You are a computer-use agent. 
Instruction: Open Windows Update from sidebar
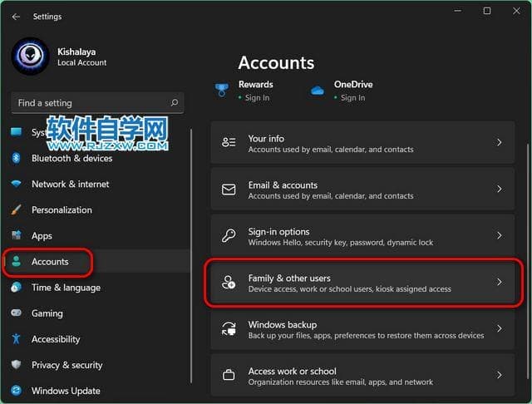click(65, 391)
